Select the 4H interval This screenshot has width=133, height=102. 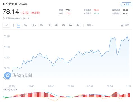pos(56,25)
